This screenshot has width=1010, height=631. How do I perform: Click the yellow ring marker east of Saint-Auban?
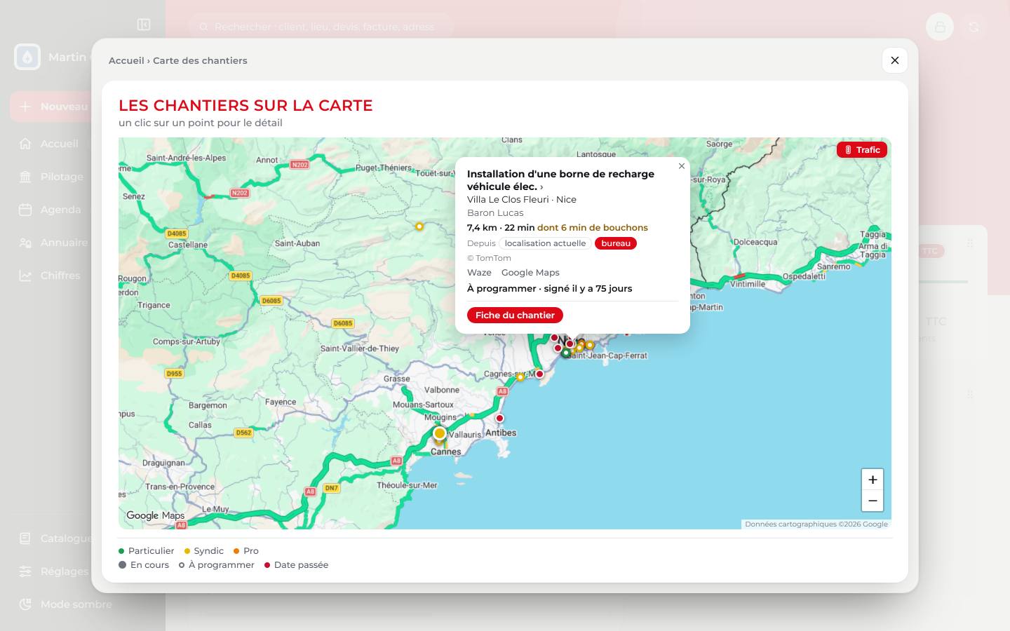[x=419, y=226]
